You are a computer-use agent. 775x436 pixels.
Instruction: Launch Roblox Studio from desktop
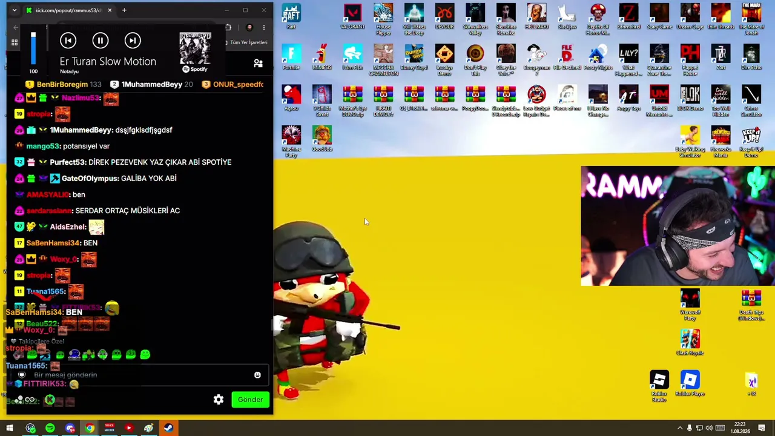click(659, 386)
